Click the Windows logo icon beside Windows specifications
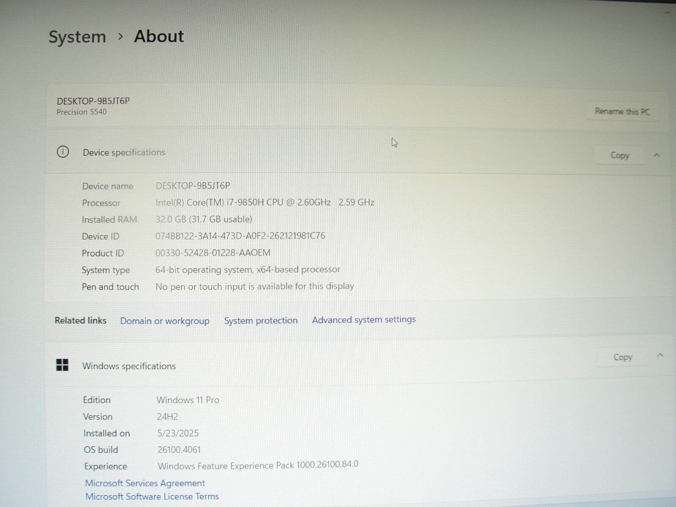The image size is (676, 507). click(x=62, y=365)
